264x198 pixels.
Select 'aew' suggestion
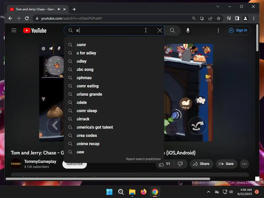click(x=114, y=152)
